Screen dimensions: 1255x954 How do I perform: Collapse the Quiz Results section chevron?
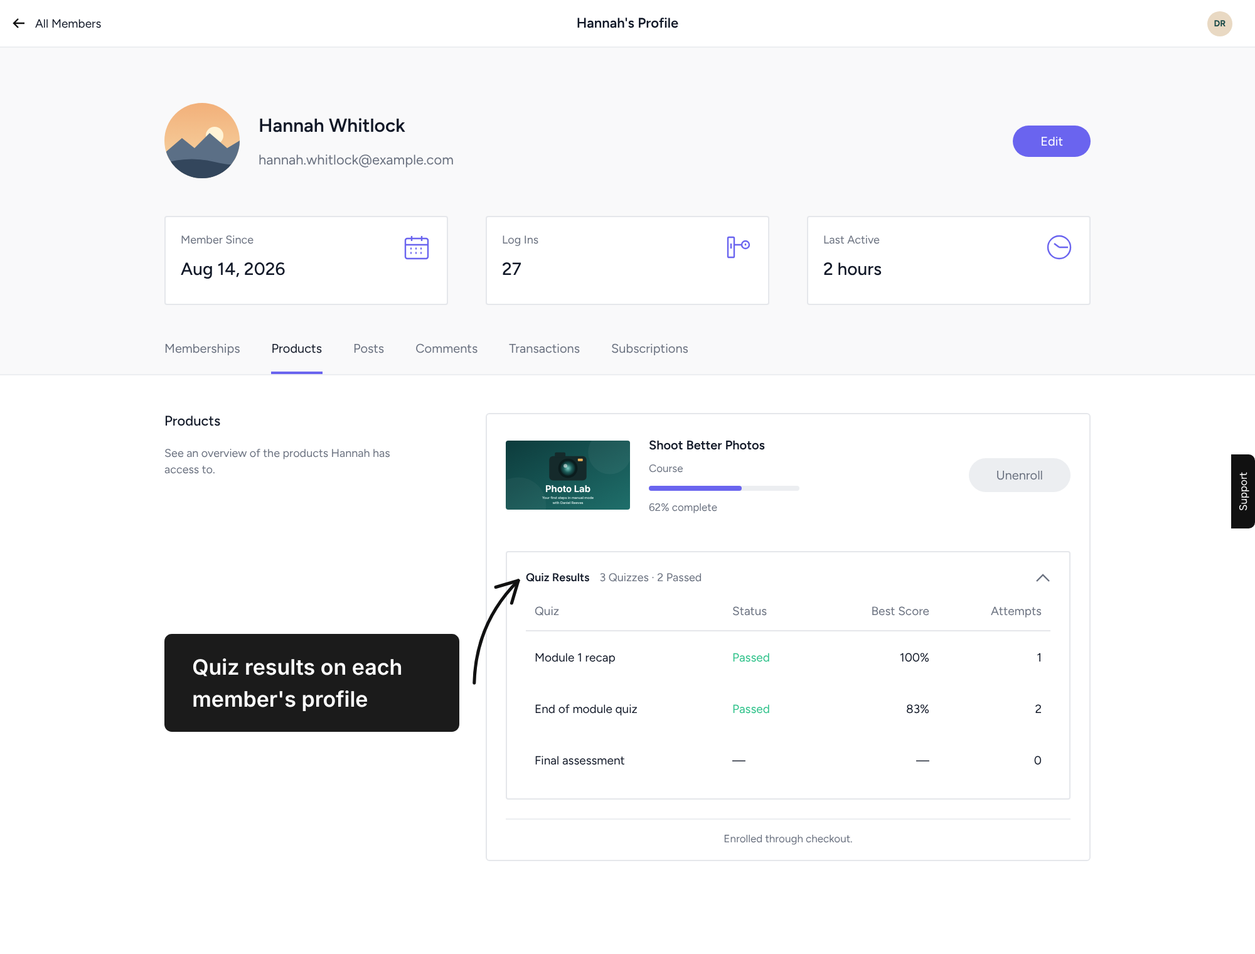coord(1043,577)
